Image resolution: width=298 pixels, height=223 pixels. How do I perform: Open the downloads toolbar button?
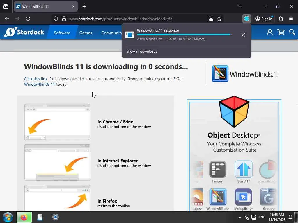coord(247,19)
